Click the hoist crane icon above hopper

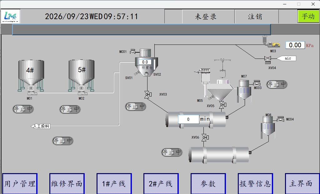pyautogui.click(x=222, y=68)
